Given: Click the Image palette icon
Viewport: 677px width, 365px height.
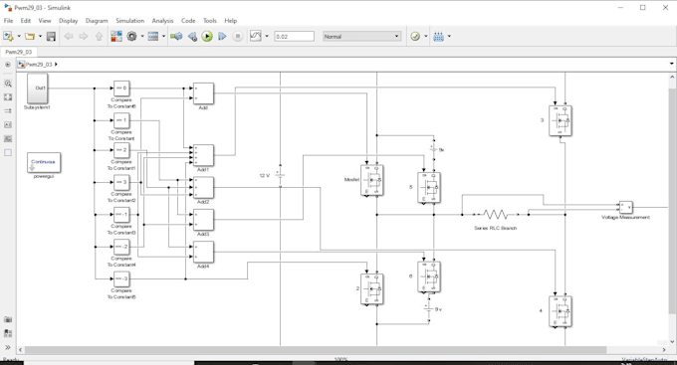Looking at the screenshot, I should [x=8, y=138].
